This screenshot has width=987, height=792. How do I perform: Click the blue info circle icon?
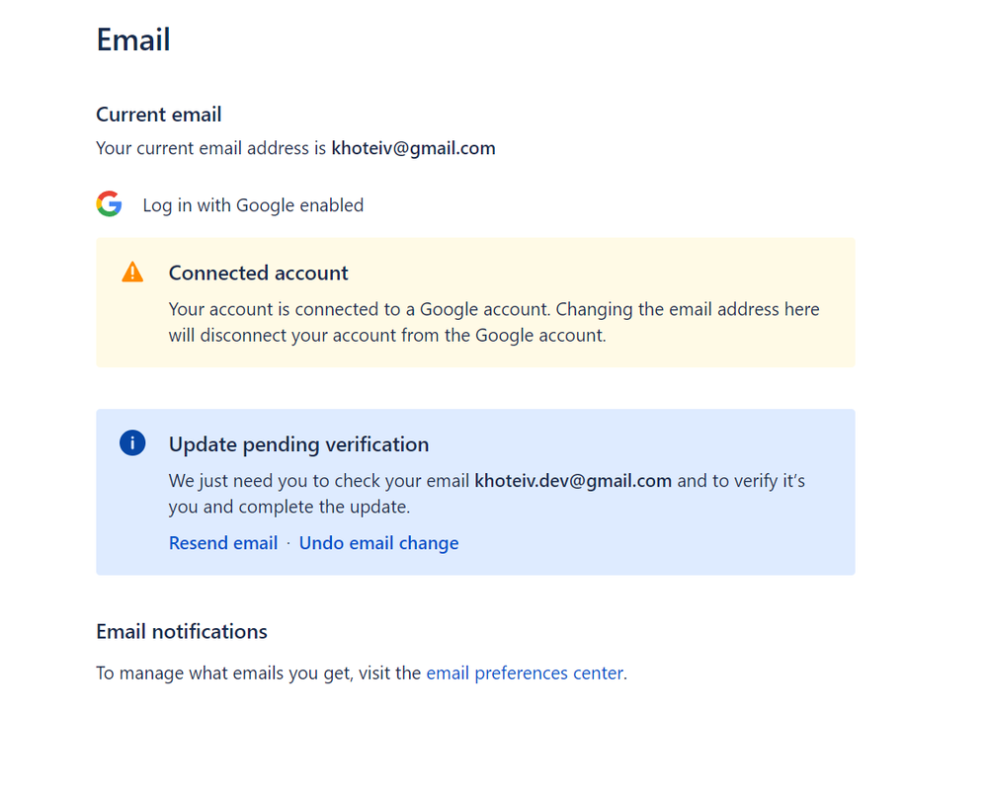pos(132,443)
